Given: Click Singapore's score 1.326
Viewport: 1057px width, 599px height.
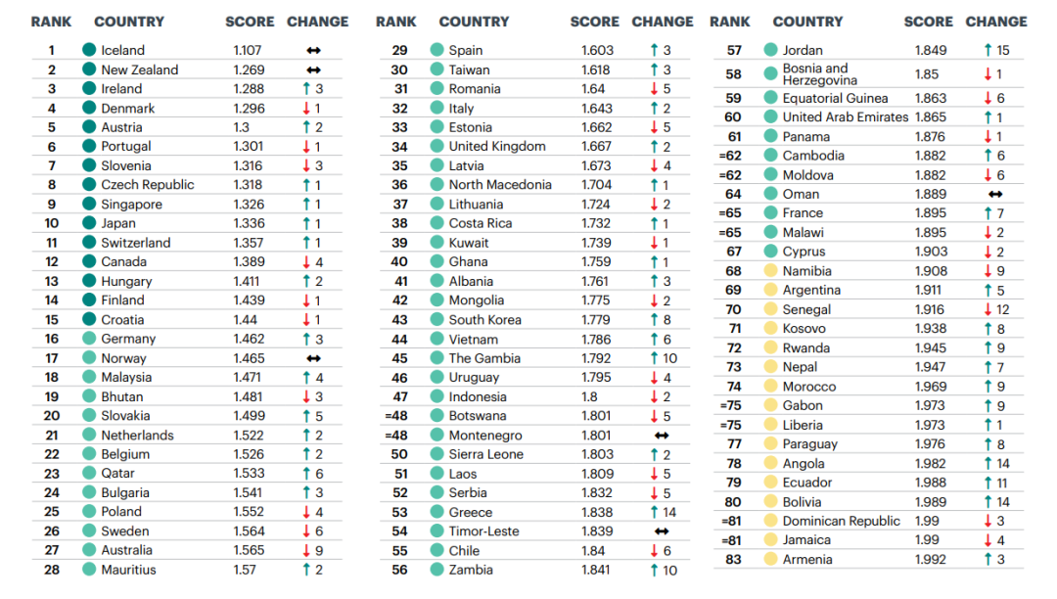Looking at the screenshot, I should pos(250,205).
